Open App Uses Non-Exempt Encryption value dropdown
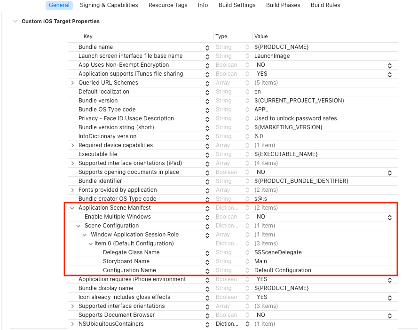The image size is (418, 330). click(389, 65)
